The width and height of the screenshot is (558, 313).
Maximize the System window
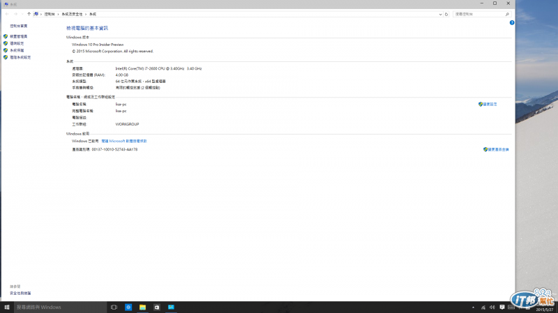pos(495,3)
